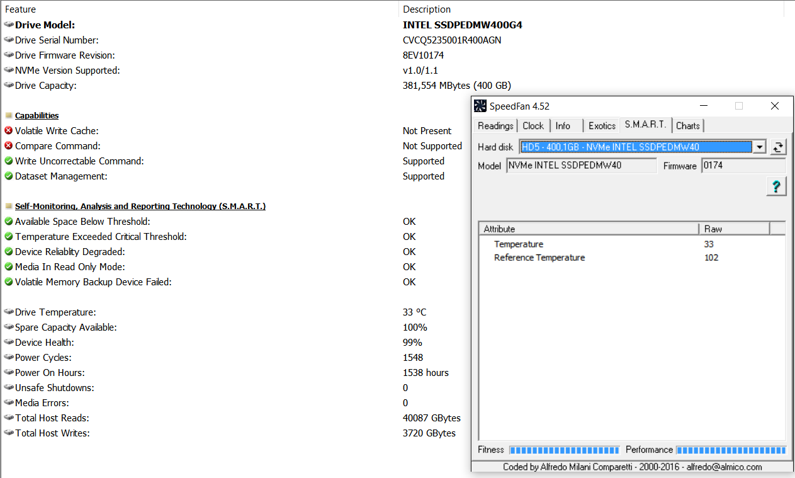Select the Reference Temperature attribute row
This screenshot has width=795, height=478.
tap(632, 258)
